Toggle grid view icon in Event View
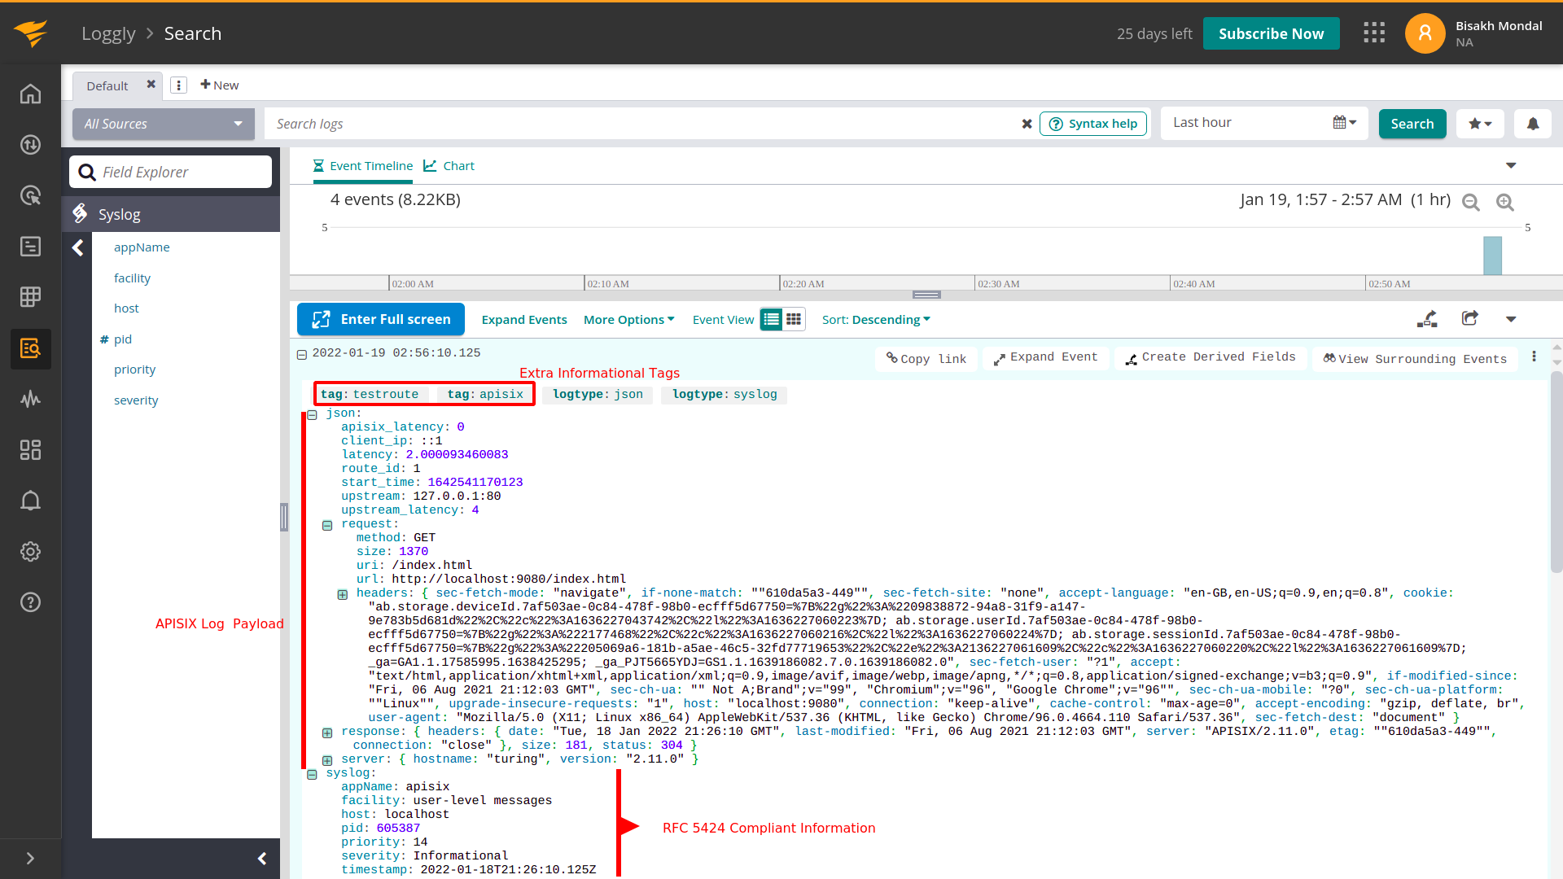The image size is (1563, 879). click(794, 319)
